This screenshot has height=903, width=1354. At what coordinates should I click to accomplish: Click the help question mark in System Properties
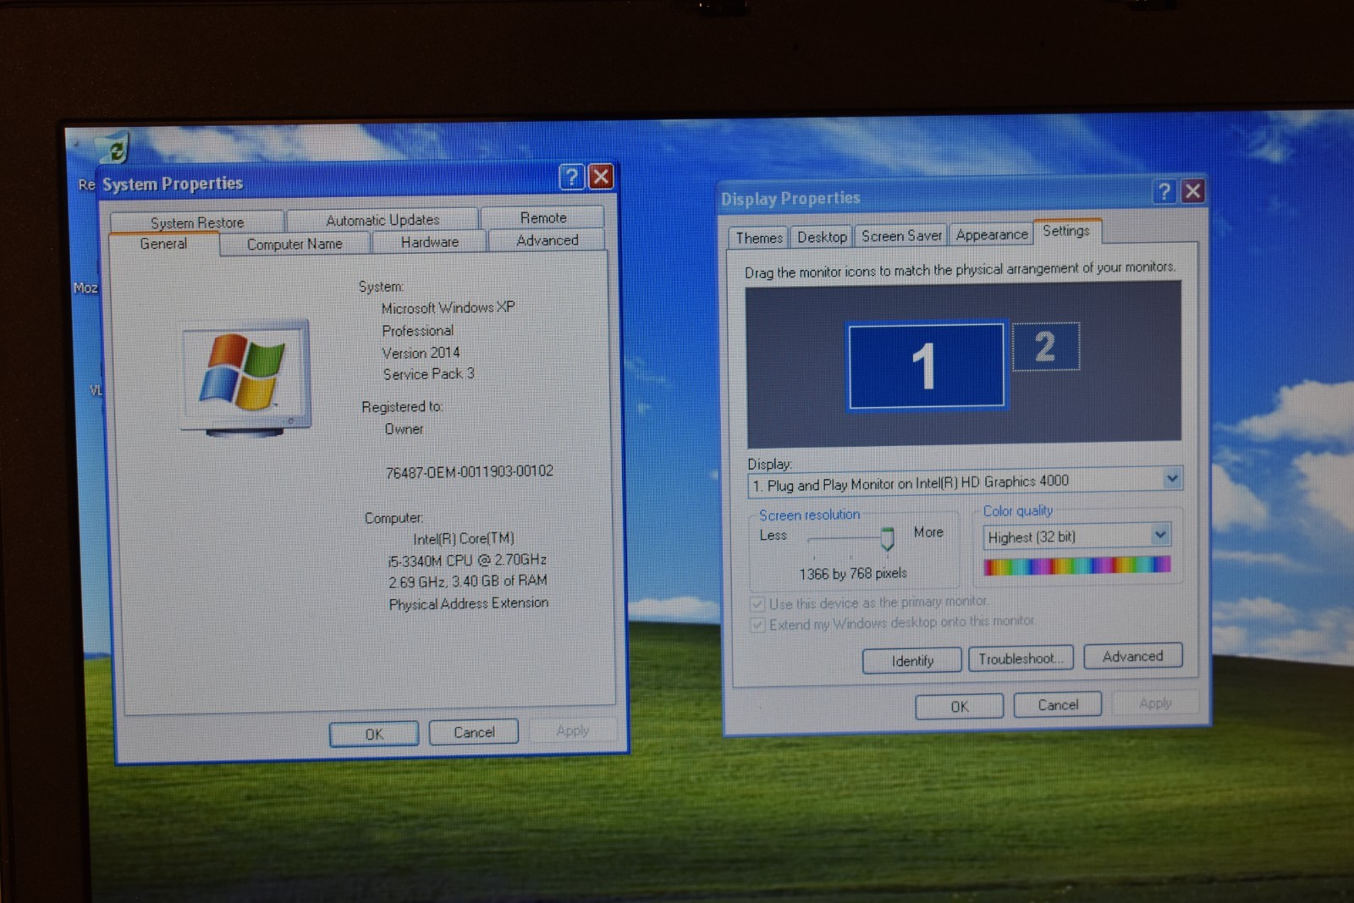572,176
